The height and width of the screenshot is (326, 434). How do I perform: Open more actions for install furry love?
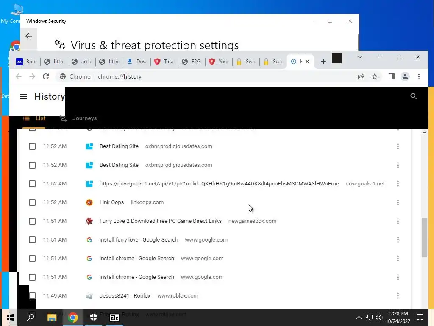click(x=398, y=240)
